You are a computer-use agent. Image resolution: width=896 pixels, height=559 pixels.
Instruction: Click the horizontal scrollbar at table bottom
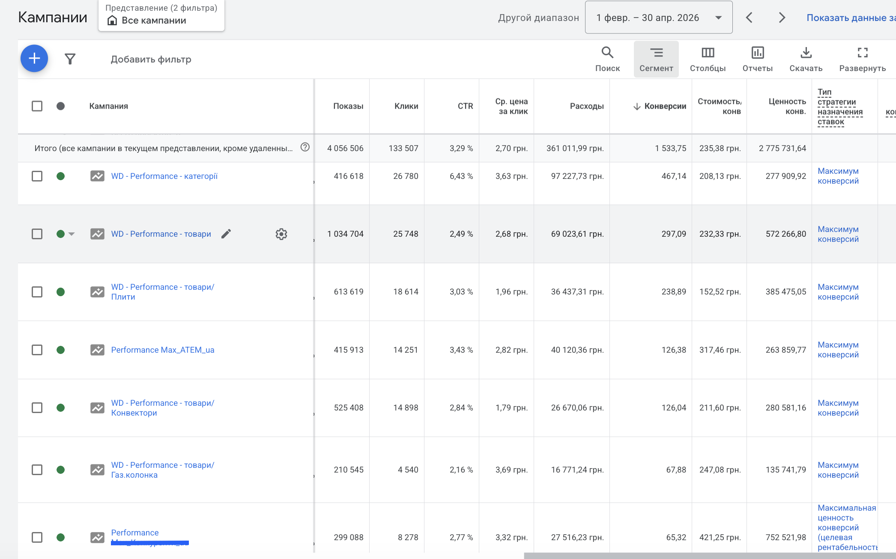(710, 556)
